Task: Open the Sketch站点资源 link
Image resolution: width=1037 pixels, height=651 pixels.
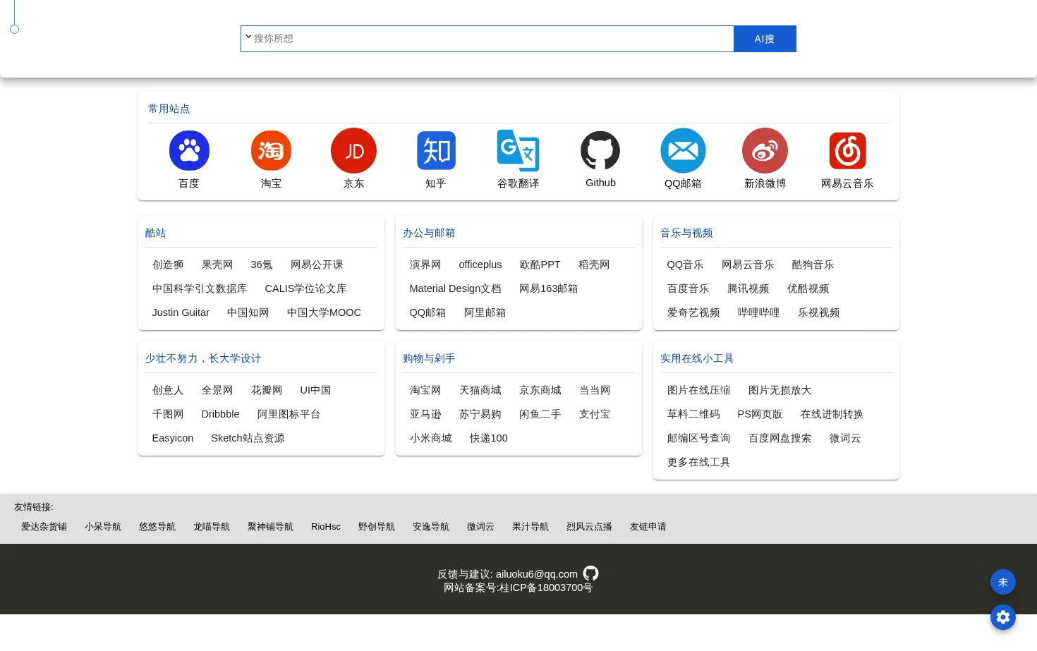Action: (x=248, y=438)
